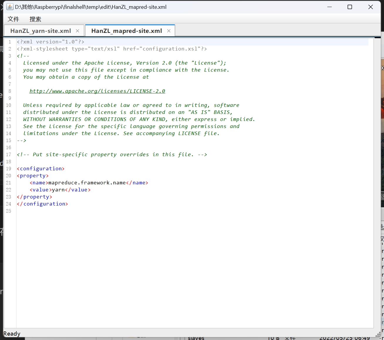Click the empty editor area below line 25
The image size is (384, 340).
pos(176,264)
